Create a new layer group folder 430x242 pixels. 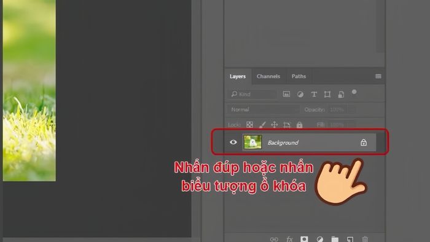(335, 240)
